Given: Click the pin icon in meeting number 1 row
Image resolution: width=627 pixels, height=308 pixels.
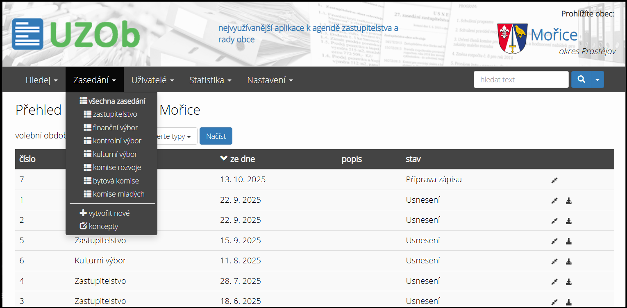Looking at the screenshot, I should tap(554, 201).
